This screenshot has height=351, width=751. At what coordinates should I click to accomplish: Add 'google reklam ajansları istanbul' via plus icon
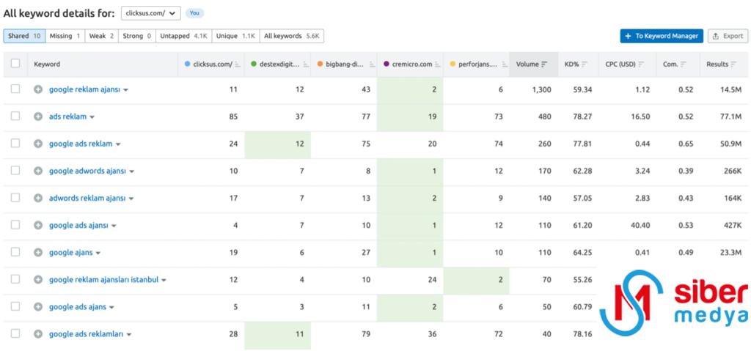pyautogui.click(x=38, y=280)
